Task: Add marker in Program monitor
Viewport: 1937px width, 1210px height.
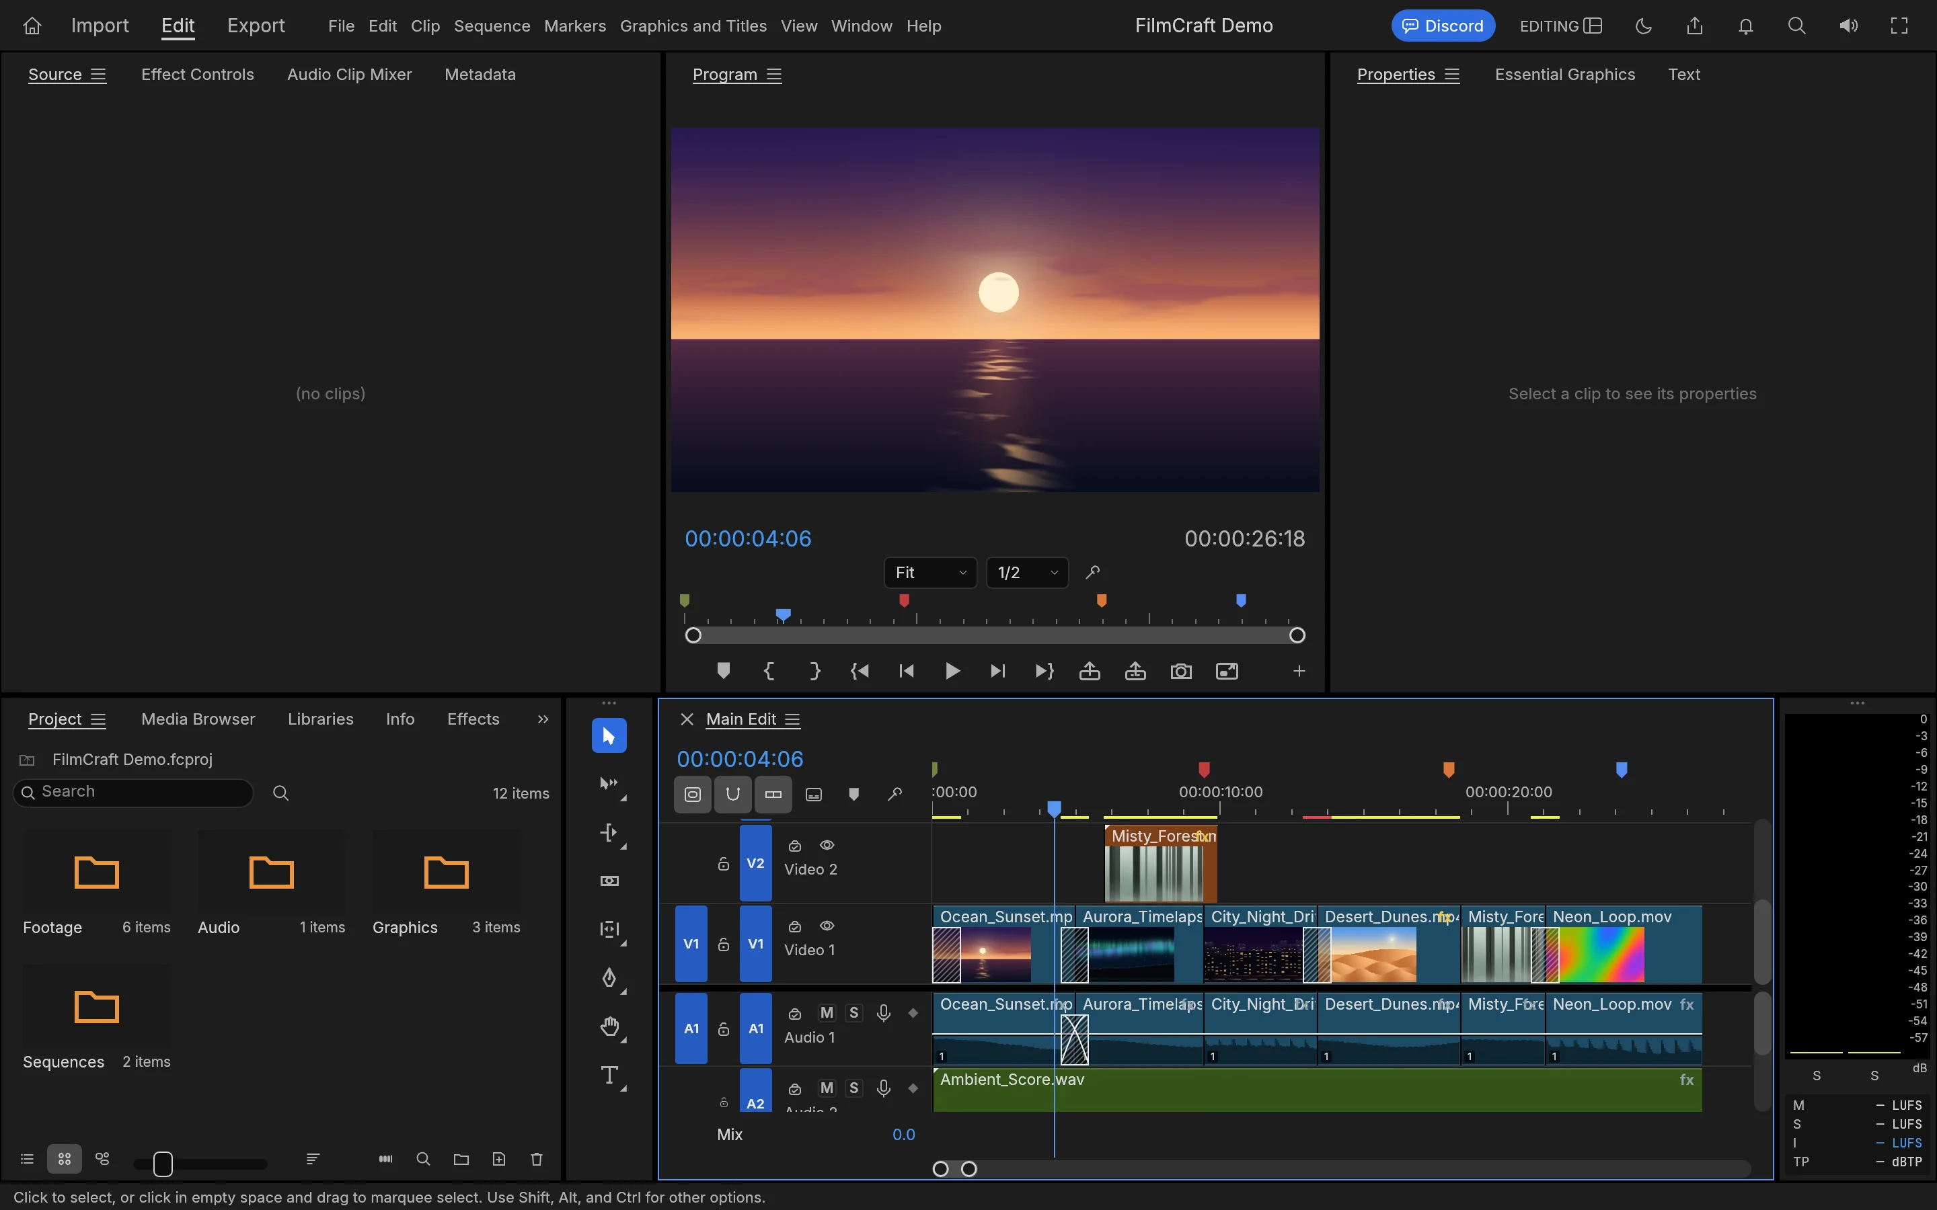Action: [723, 672]
